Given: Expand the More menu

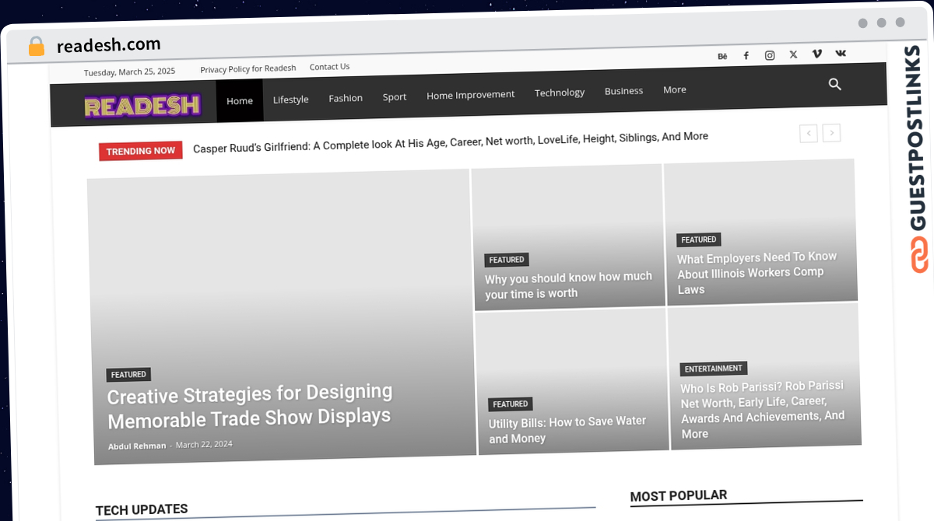Looking at the screenshot, I should pyautogui.click(x=675, y=89).
